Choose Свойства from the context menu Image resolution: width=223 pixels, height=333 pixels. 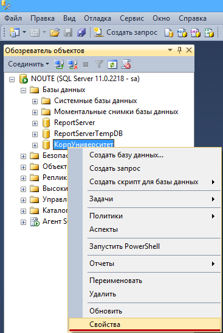click(x=145, y=324)
